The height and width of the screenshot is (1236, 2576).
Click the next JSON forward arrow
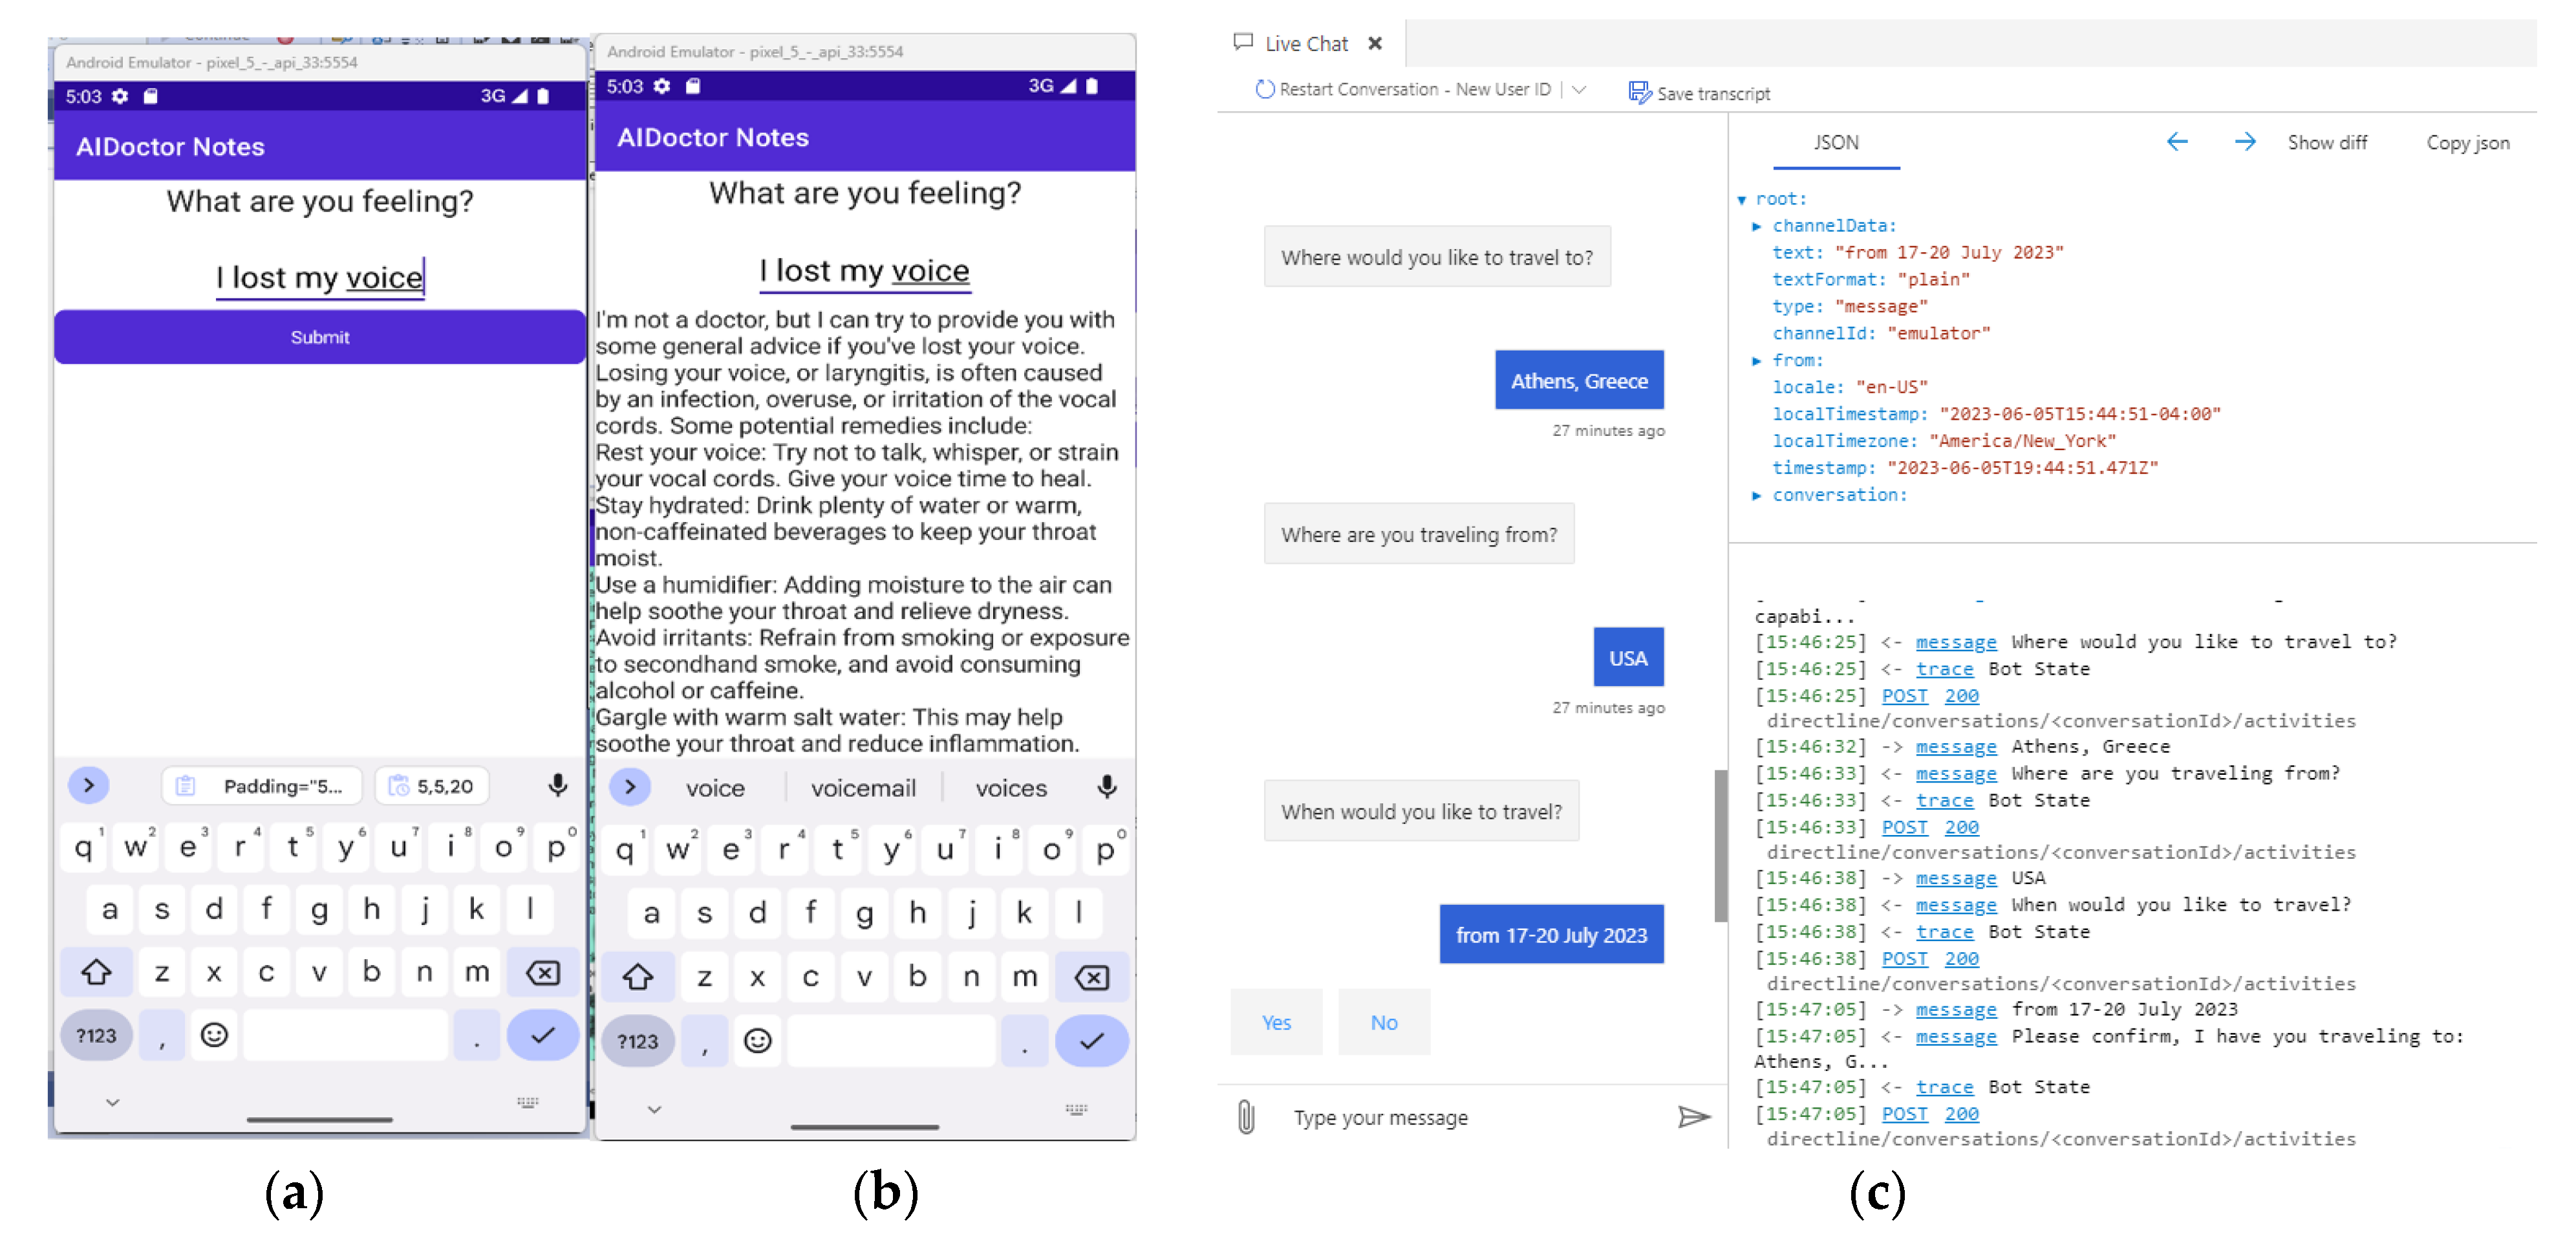(2245, 142)
